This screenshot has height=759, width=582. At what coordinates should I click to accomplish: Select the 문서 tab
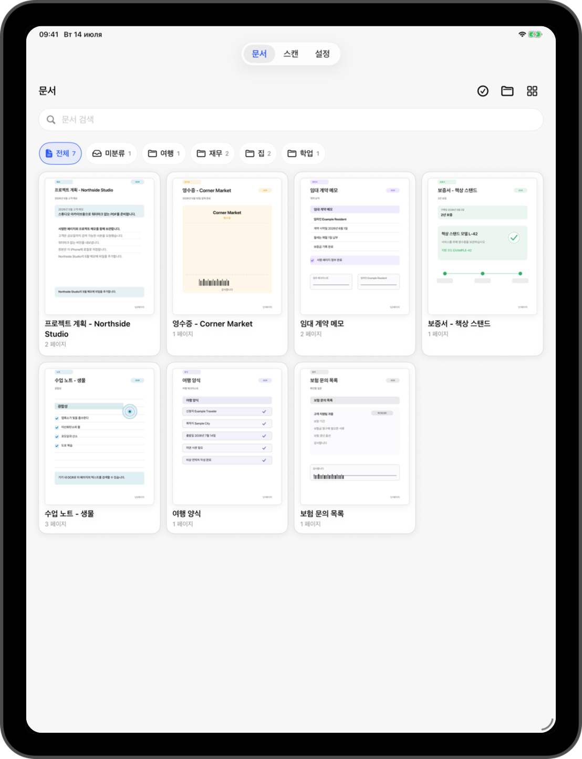(x=259, y=54)
